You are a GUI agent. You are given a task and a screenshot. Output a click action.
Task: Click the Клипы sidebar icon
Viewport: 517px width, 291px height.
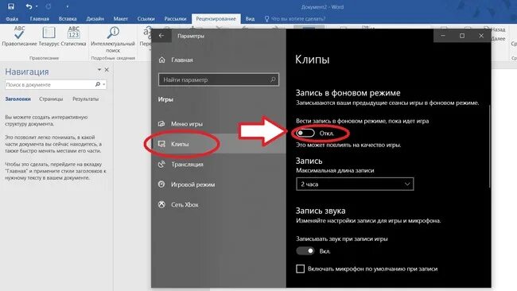coord(161,144)
